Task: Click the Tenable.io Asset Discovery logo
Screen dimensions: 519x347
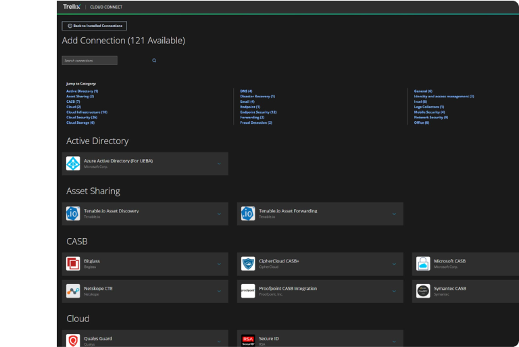Action: point(73,214)
